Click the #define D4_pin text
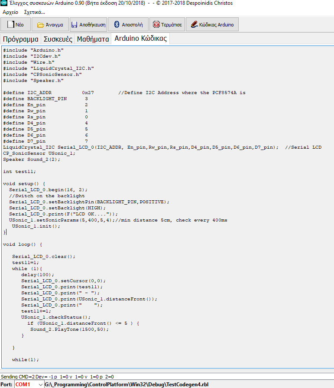 click(24, 123)
